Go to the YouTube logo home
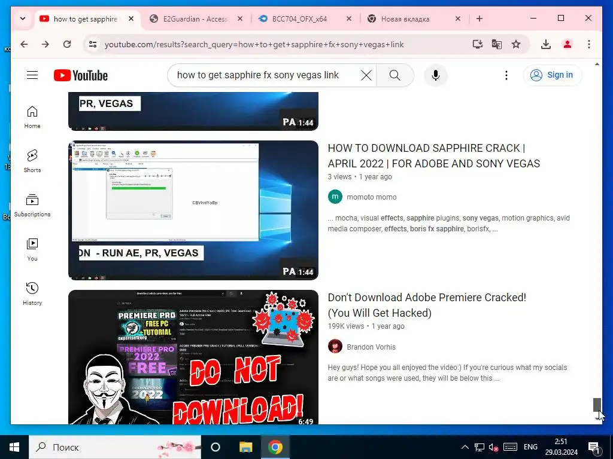Image resolution: width=613 pixels, height=459 pixels. click(81, 75)
